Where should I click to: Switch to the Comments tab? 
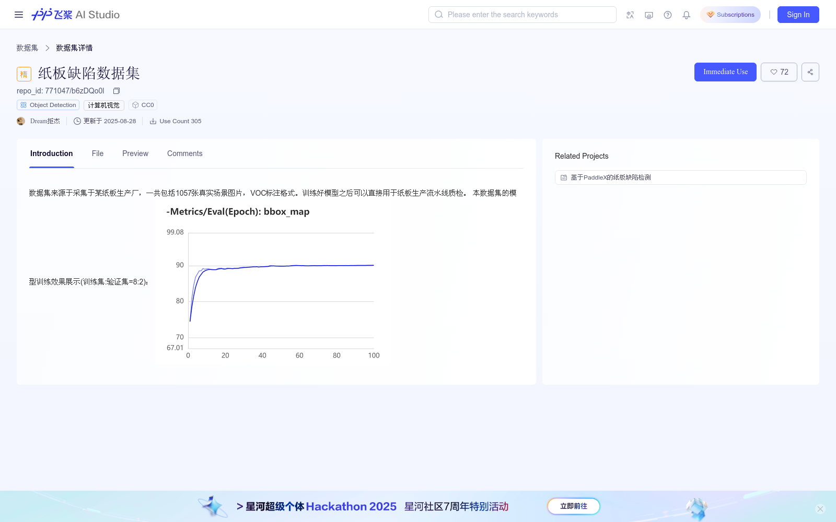pos(185,153)
